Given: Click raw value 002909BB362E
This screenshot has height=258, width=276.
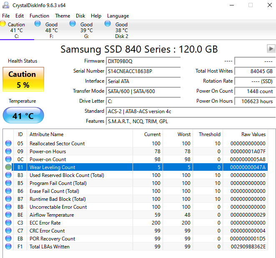Looking at the screenshot, I should [248, 247].
